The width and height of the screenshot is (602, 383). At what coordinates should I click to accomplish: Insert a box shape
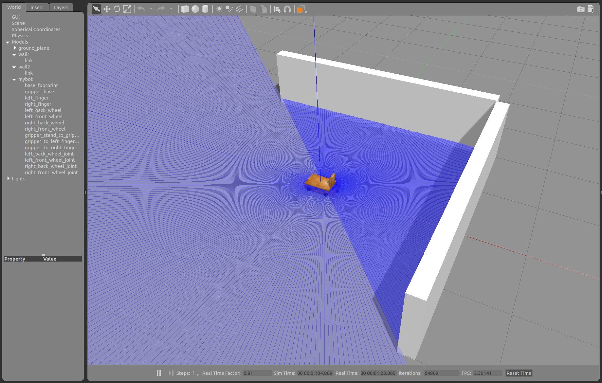pyautogui.click(x=185, y=9)
